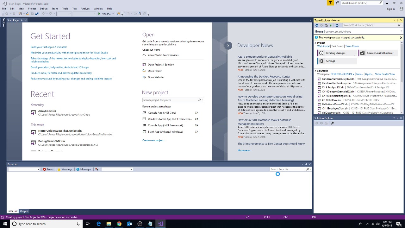
Task: Open the Team menu
Action: coord(54,9)
